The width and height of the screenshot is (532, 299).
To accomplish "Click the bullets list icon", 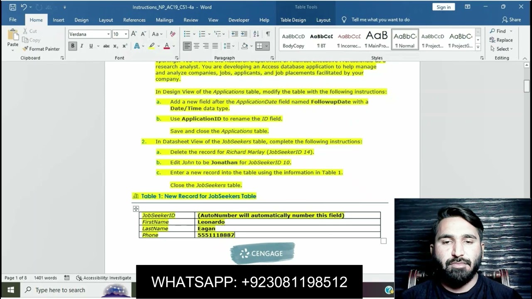I will click(x=187, y=34).
